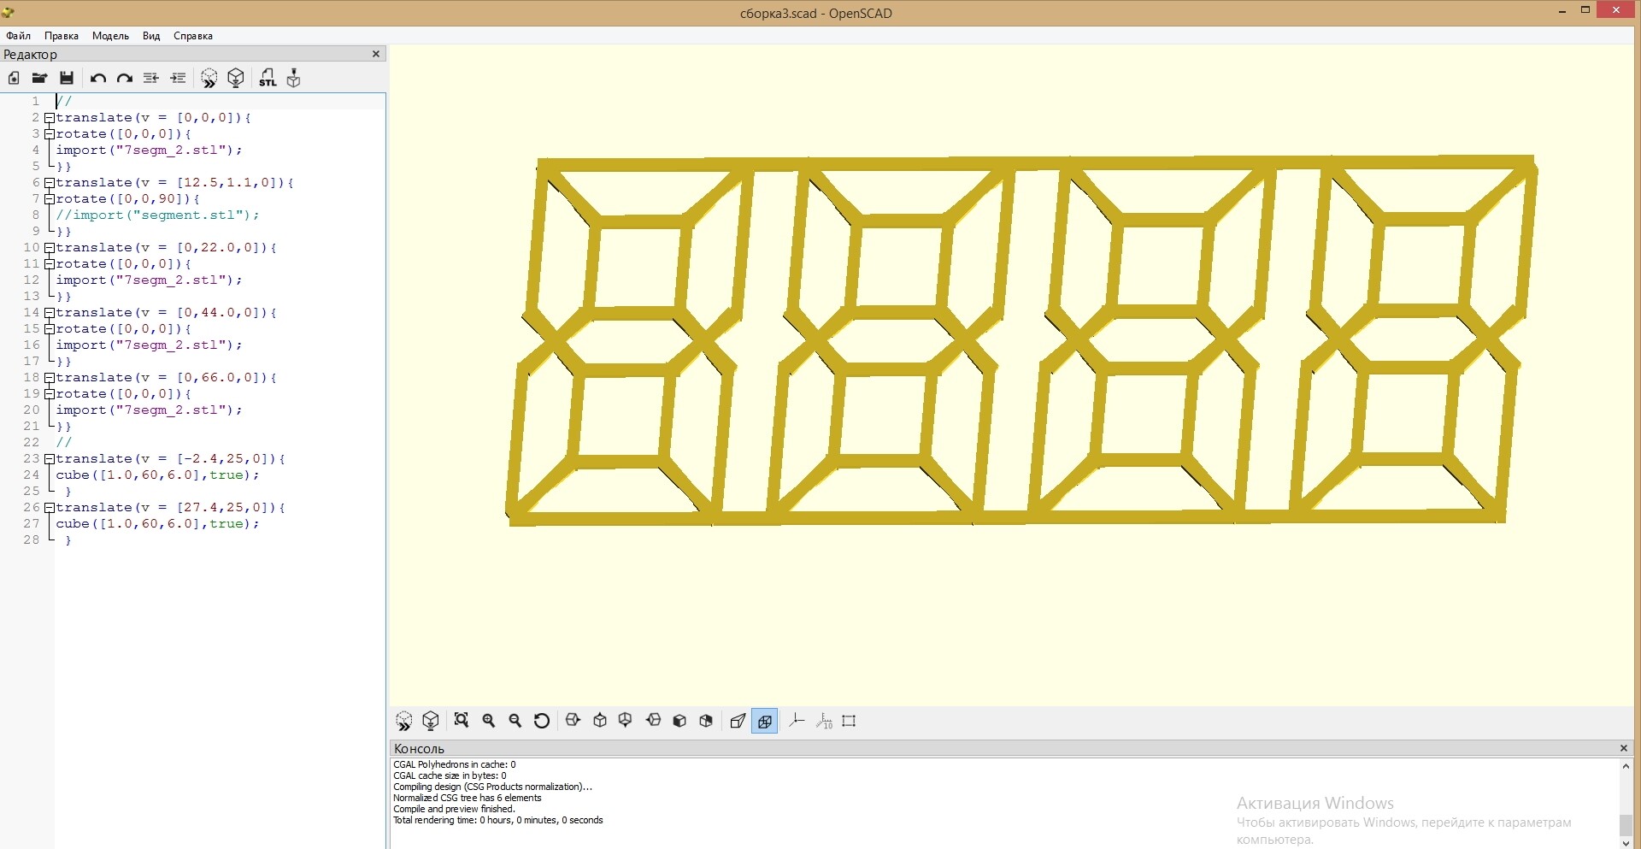This screenshot has height=849, width=1641.
Task: Toggle Perspective projection view button
Action: click(x=738, y=721)
